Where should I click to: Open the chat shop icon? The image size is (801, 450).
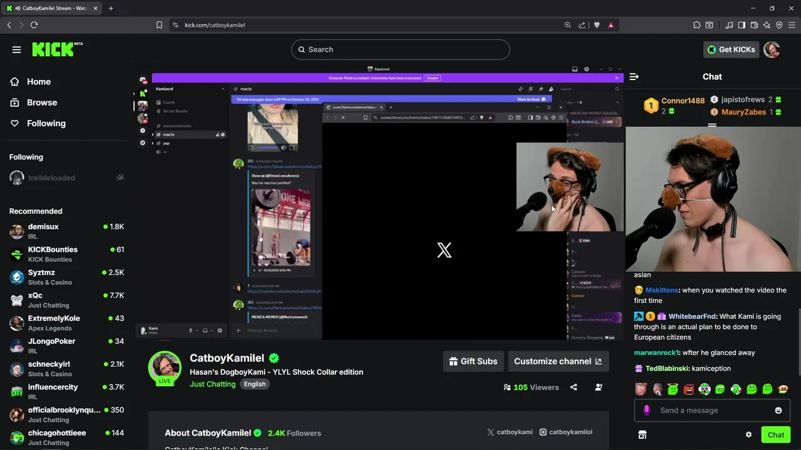pos(642,435)
